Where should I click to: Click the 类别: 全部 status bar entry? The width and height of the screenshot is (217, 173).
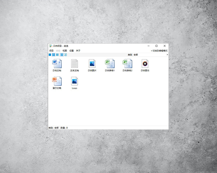coord(53,128)
